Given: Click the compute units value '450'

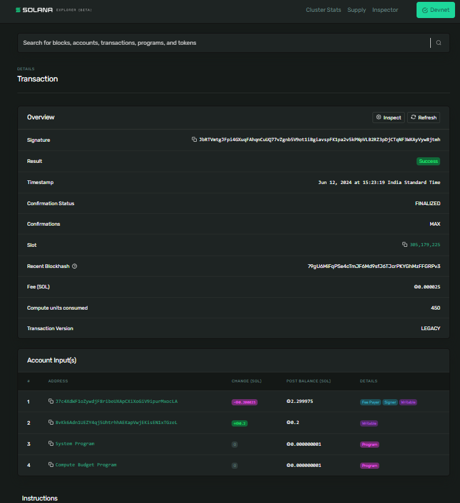Looking at the screenshot, I should coord(435,308).
